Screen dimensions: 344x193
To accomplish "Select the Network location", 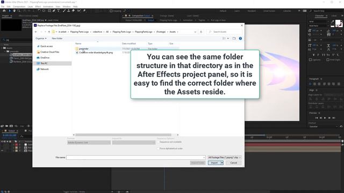I will 44,69.
